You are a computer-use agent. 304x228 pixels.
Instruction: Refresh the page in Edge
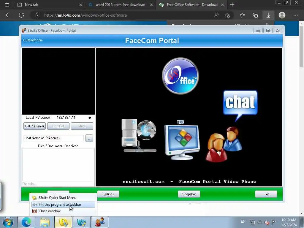click(21, 15)
